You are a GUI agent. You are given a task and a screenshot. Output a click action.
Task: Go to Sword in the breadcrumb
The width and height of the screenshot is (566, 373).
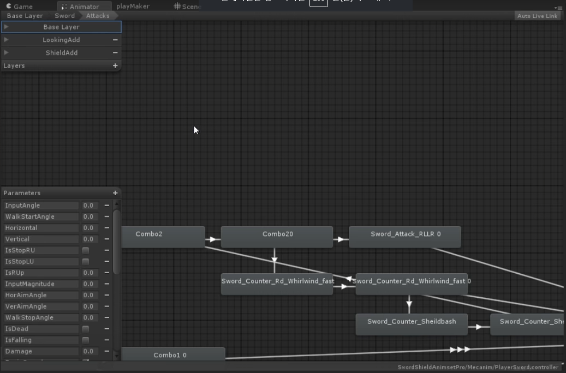[64, 16]
